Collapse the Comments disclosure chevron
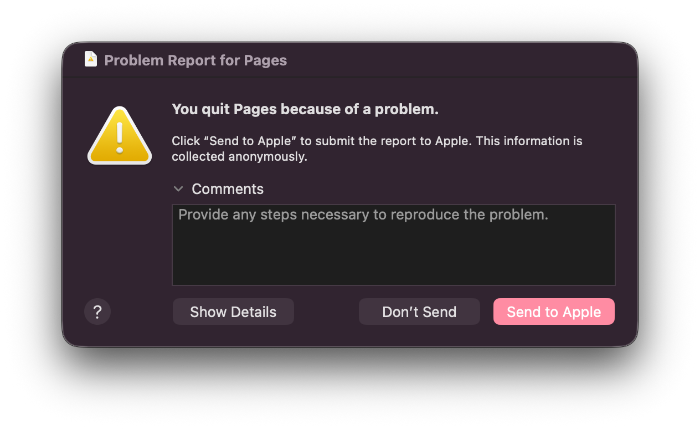The height and width of the screenshot is (429, 700). click(178, 189)
